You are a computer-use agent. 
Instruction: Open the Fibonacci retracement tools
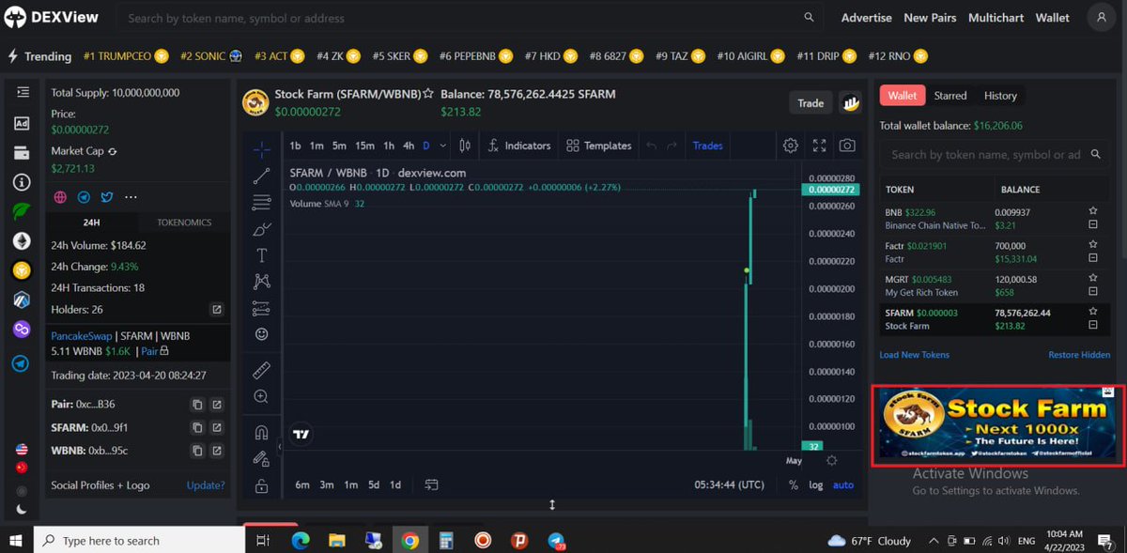coord(262,202)
